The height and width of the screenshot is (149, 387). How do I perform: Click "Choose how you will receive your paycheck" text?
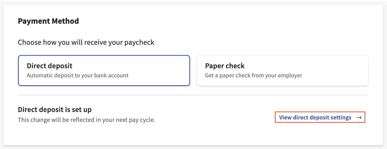click(x=86, y=42)
